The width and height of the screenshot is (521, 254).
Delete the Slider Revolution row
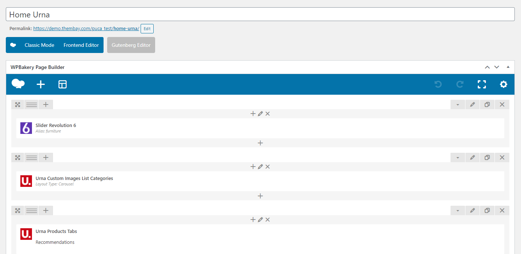point(502,105)
